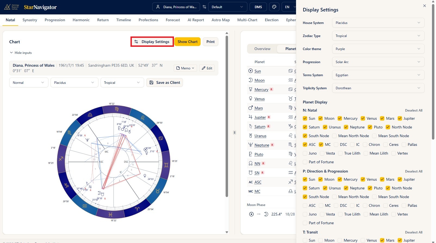Screen dimensions: 436x243
Task: Click the South Node glyph beside SN
Action: [x=251, y=173]
